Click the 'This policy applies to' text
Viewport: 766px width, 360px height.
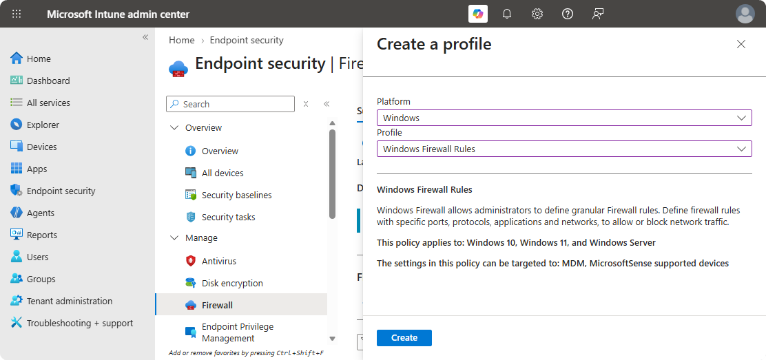[516, 242]
